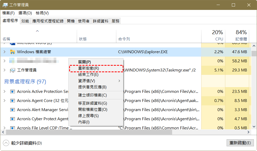Open the 資源值(V) submenu

[x=96, y=81]
